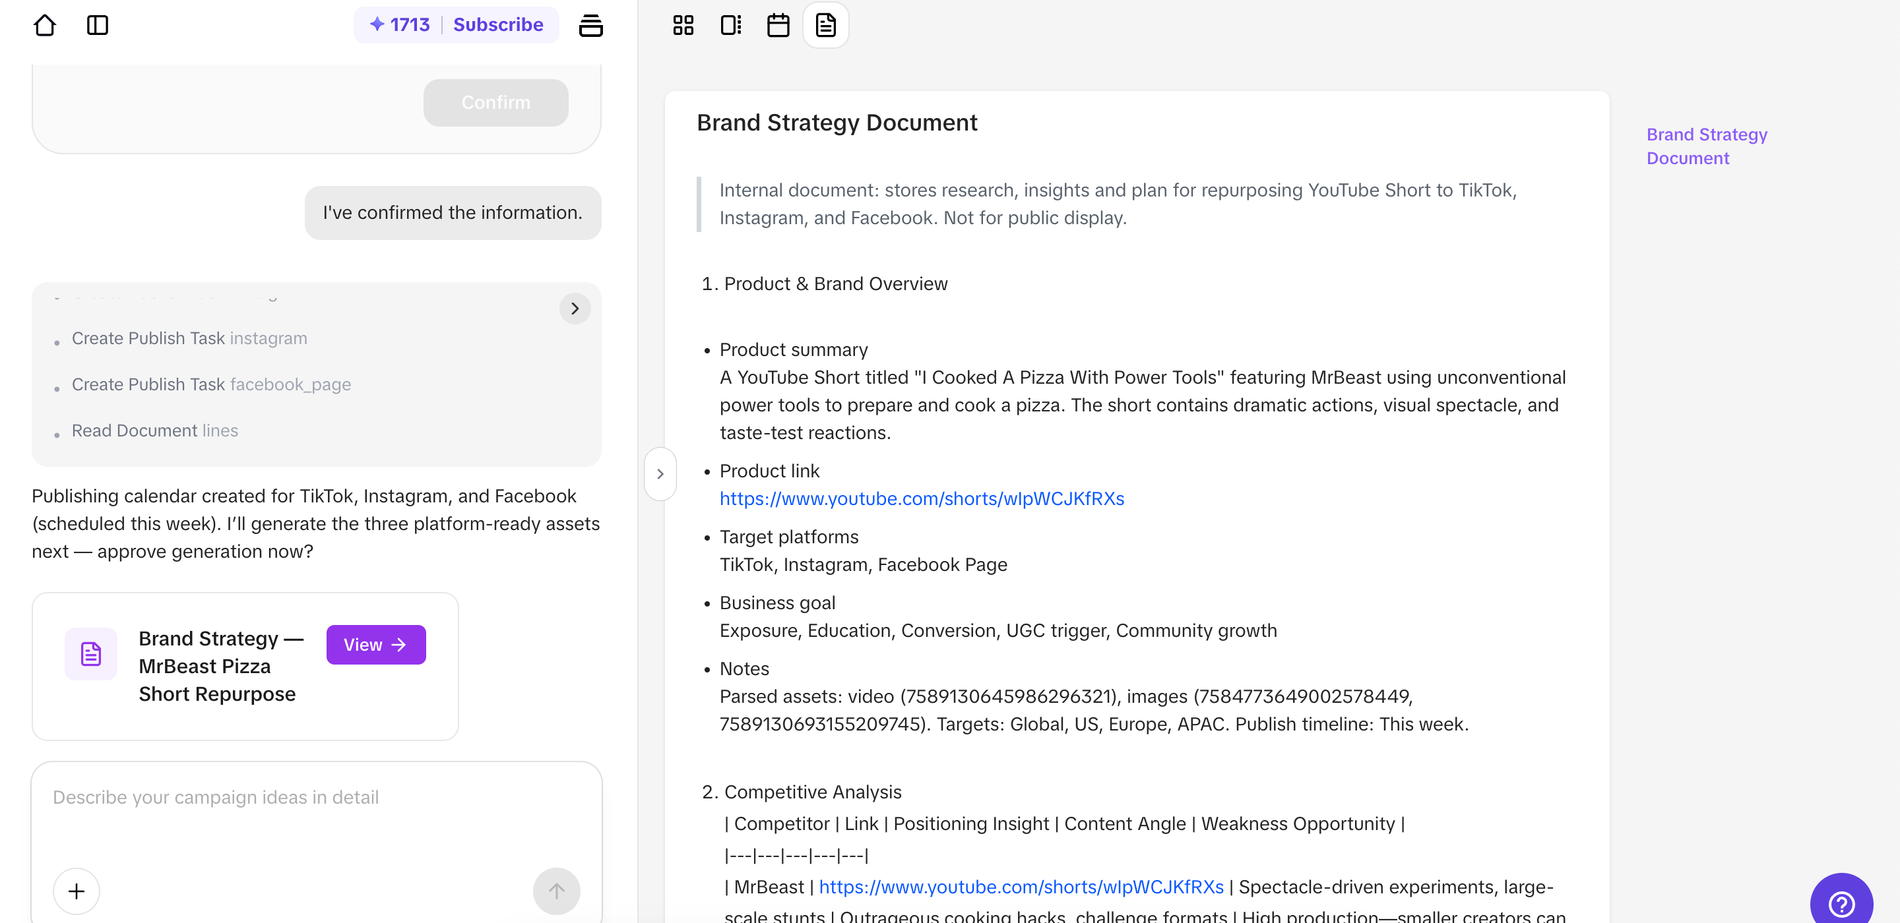This screenshot has height=923, width=1900.
Task: Click the greyed Confirm button
Action: [x=495, y=102]
